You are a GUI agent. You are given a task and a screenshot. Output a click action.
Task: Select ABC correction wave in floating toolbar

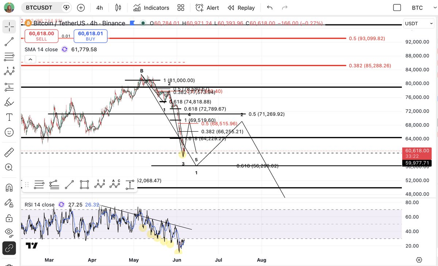click(x=115, y=184)
